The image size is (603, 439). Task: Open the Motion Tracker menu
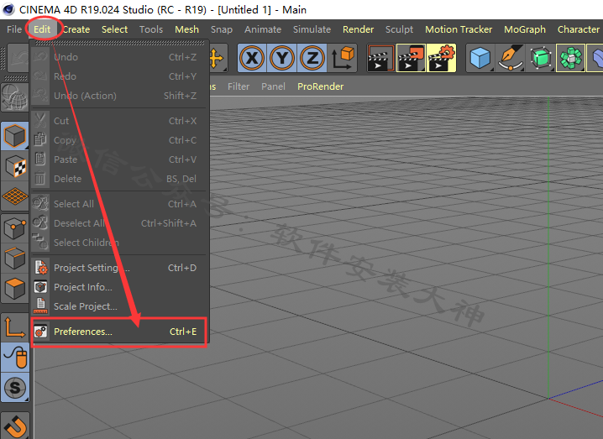[x=459, y=29]
